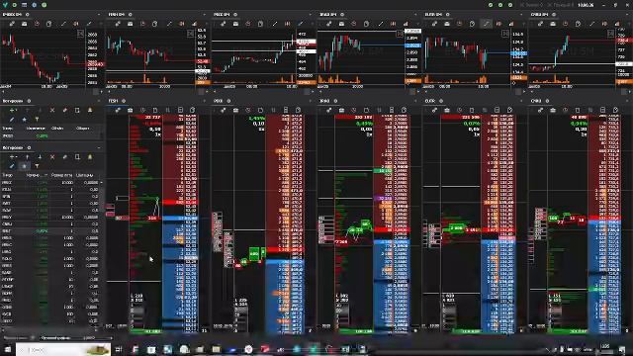This screenshot has width=633, height=356.
Task: Sort lower watchlist by ticker column header
Action: (8, 175)
